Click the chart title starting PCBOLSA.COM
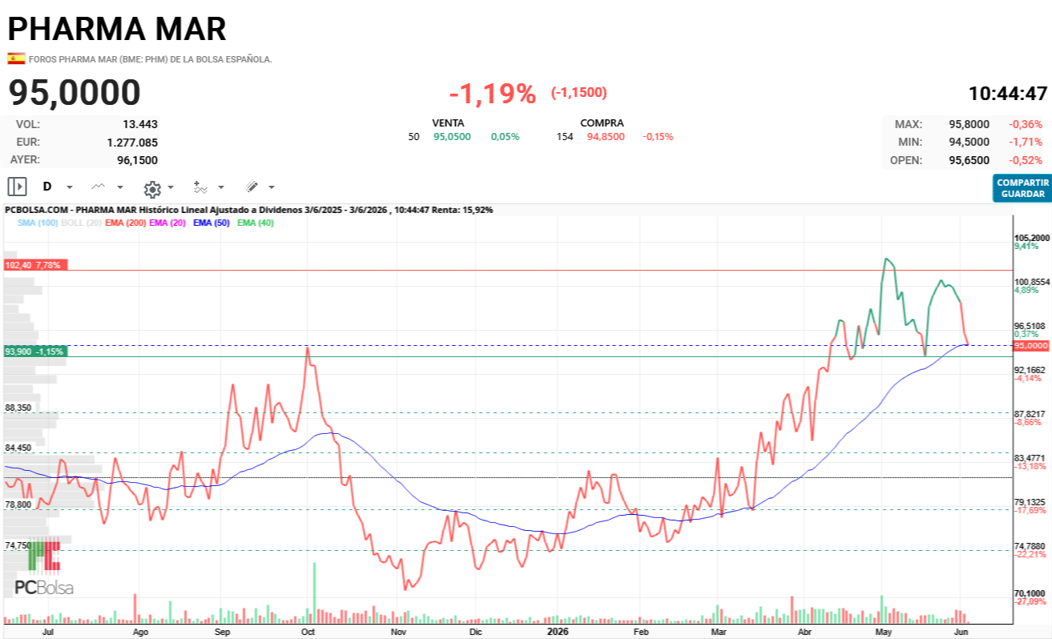Image resolution: width=1052 pixels, height=639 pixels. pyautogui.click(x=248, y=210)
